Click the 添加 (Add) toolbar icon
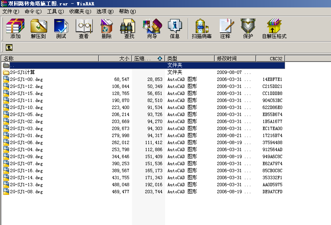331x225 pixels. tap(15, 28)
